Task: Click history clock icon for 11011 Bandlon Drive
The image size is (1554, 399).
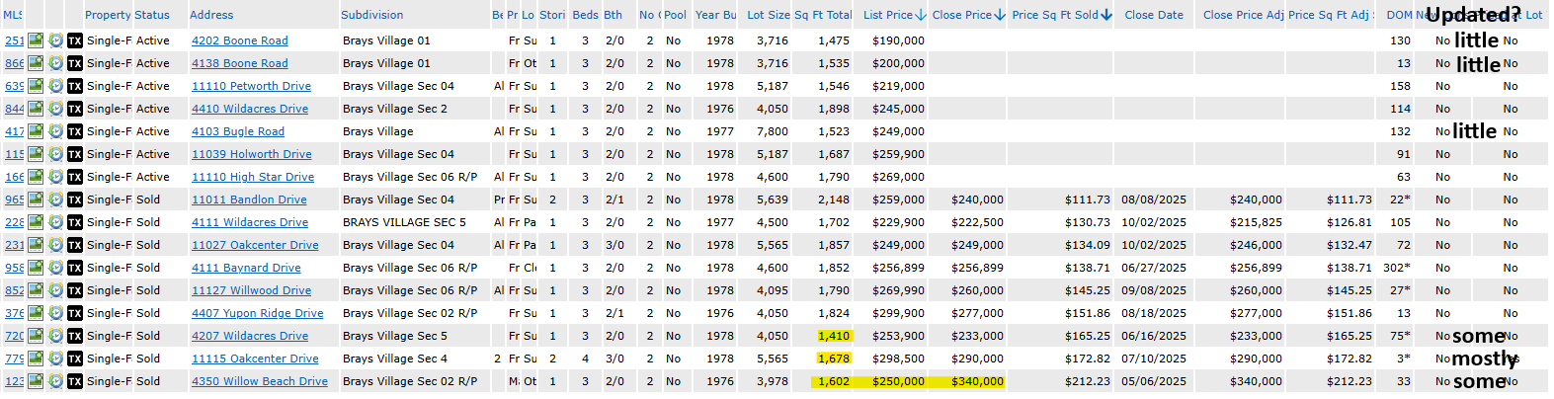Action: (55, 199)
